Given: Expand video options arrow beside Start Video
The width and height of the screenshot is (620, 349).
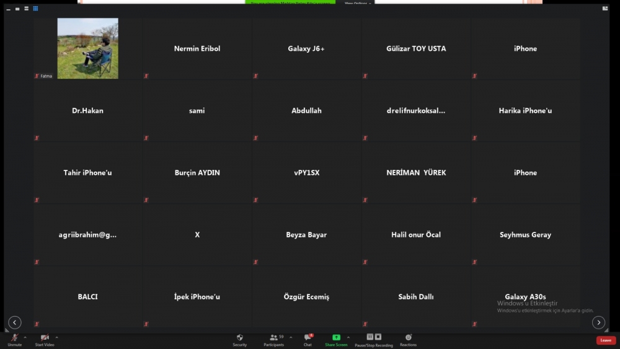Looking at the screenshot, I should [x=56, y=338].
